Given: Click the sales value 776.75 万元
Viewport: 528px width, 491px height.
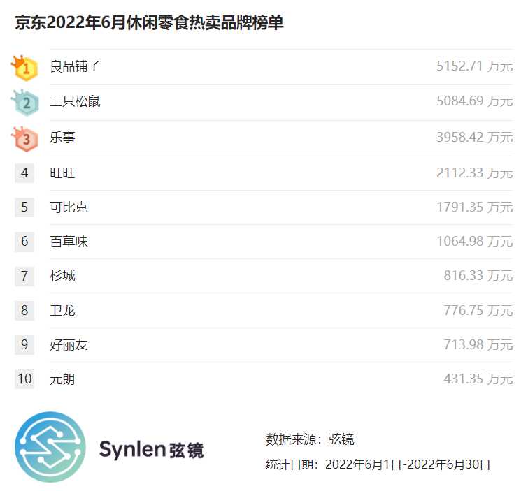Looking at the screenshot, I should (478, 310).
